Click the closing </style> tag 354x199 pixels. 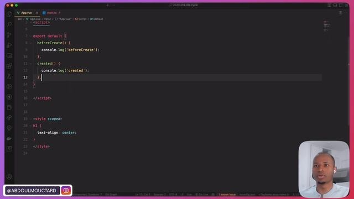[41, 146]
